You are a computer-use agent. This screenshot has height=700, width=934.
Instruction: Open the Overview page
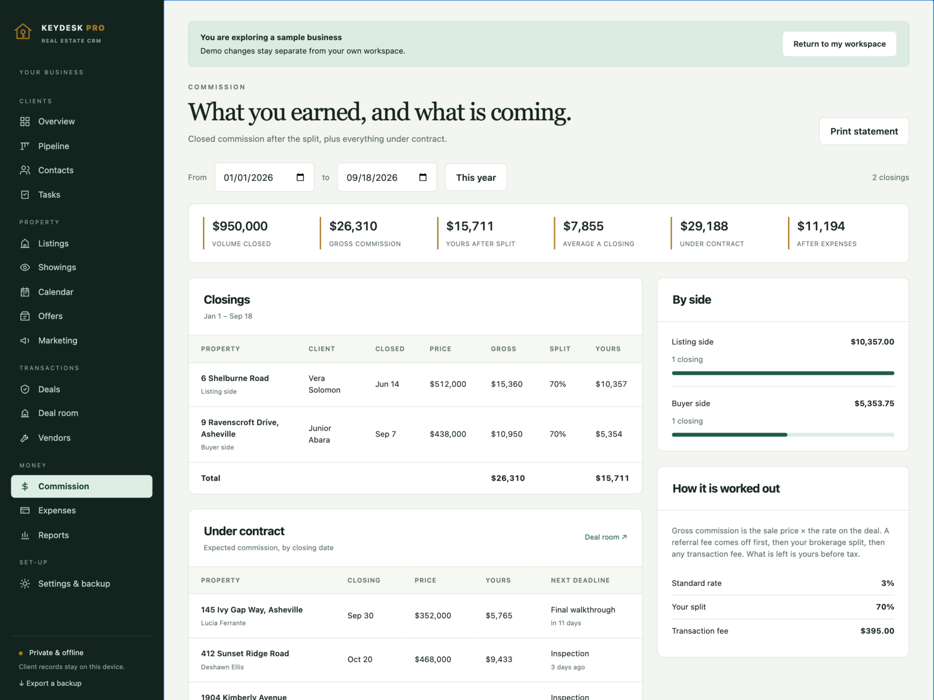82,122
